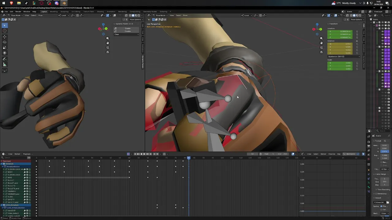
Task: Toggle BODY channel checkbox in dope sheet
Action: pos(27,172)
